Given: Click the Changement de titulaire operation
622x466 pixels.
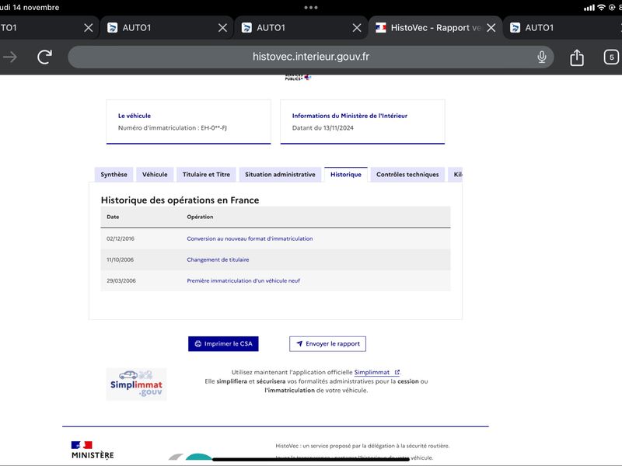Looking at the screenshot, I should point(218,259).
